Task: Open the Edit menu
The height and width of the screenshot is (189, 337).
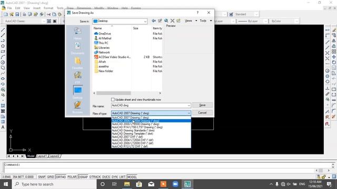Action: pos(17,8)
